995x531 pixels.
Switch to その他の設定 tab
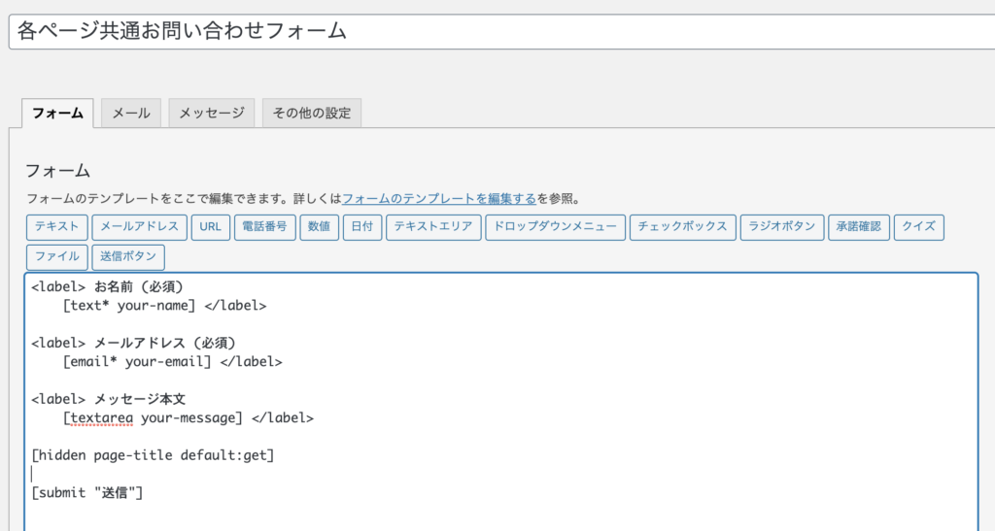tap(312, 113)
